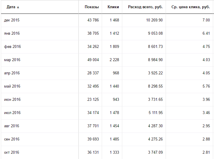The width and height of the screenshot is (214, 159).
Task: Click the авг 2016 date cell
Action: (x=12, y=126)
